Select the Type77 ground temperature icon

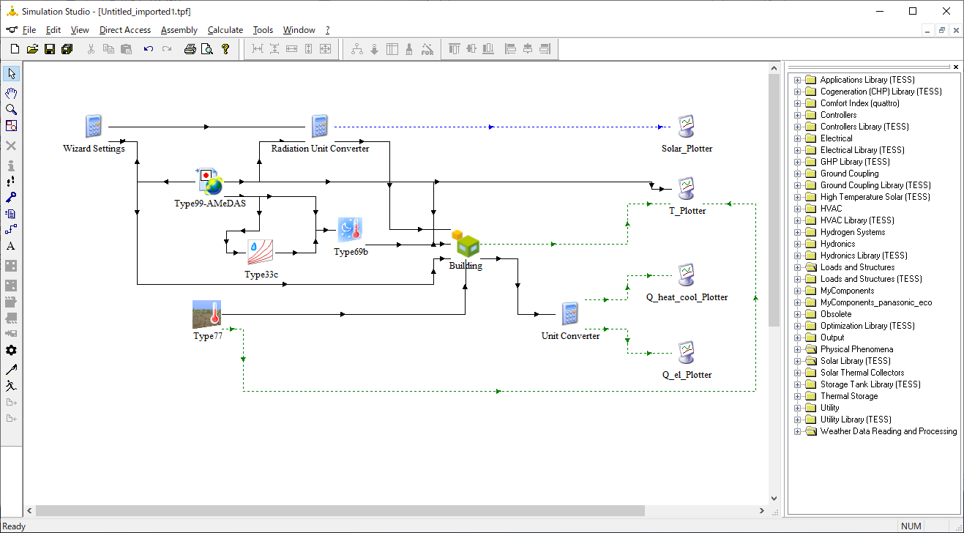pyautogui.click(x=207, y=314)
